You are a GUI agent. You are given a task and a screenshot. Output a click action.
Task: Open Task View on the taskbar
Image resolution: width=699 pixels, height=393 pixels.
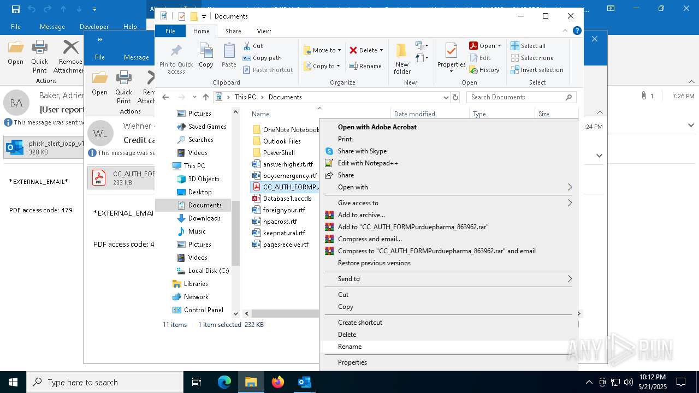(197, 382)
